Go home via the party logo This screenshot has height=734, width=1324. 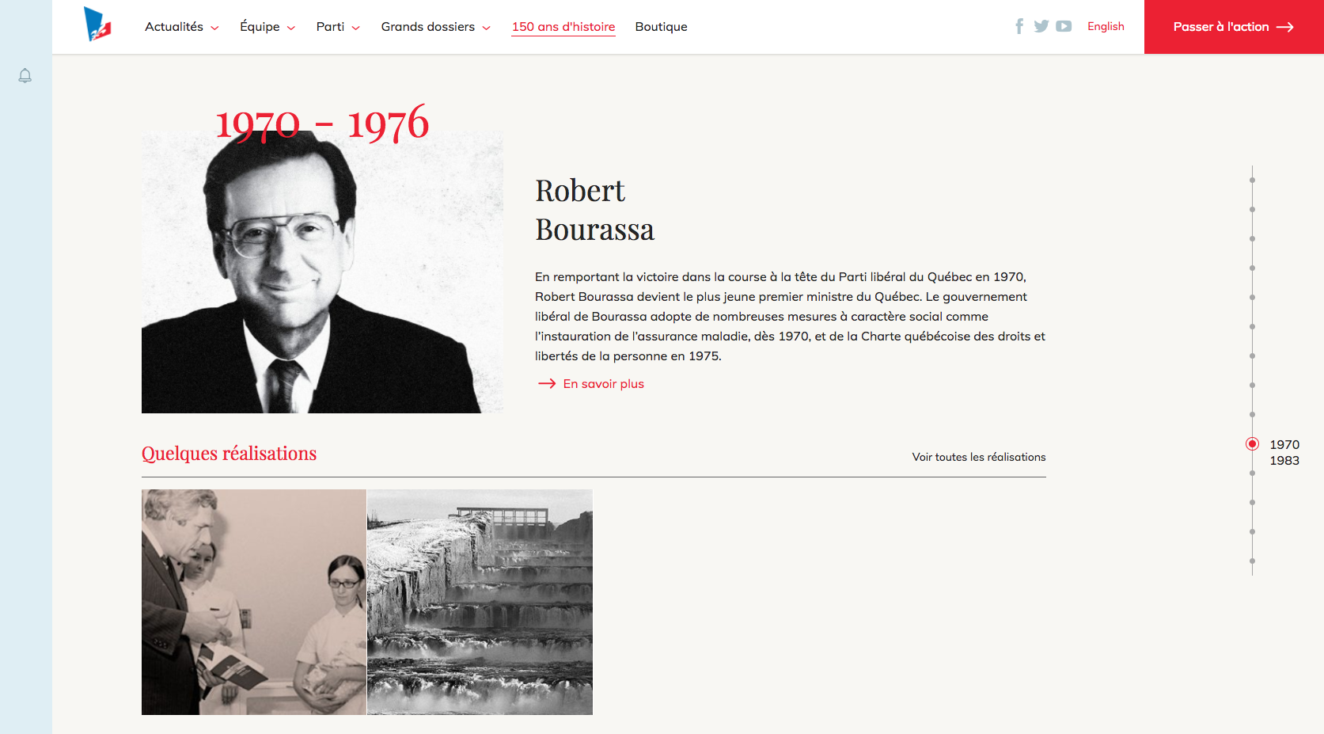pos(97,25)
